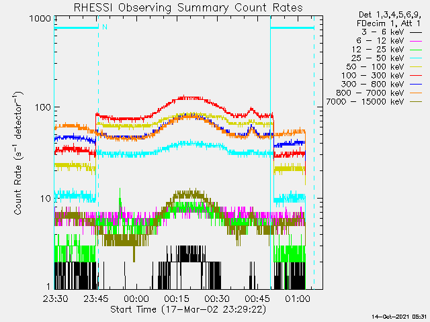Viewport: 430px width, 322px height.
Task: Click the '6 - 12 keV' legend label
Action: click(380, 41)
